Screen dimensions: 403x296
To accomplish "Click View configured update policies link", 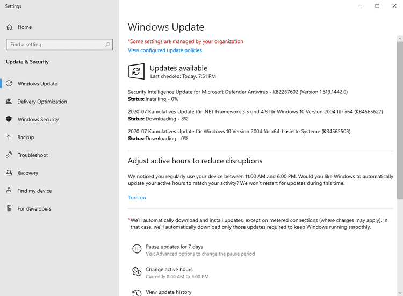I will [x=165, y=50].
